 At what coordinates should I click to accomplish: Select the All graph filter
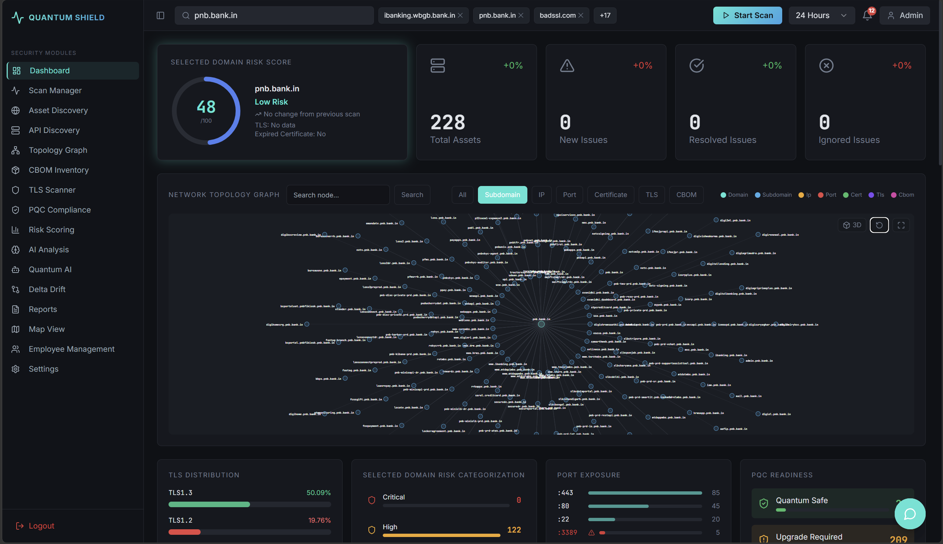pos(462,195)
